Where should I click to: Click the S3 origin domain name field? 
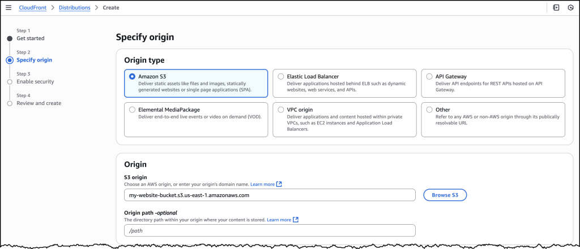coord(270,195)
